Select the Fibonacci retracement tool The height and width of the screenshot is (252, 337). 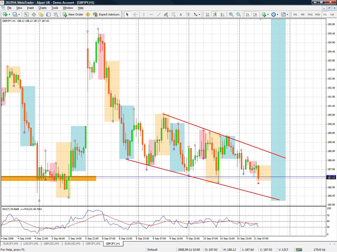(174, 14)
